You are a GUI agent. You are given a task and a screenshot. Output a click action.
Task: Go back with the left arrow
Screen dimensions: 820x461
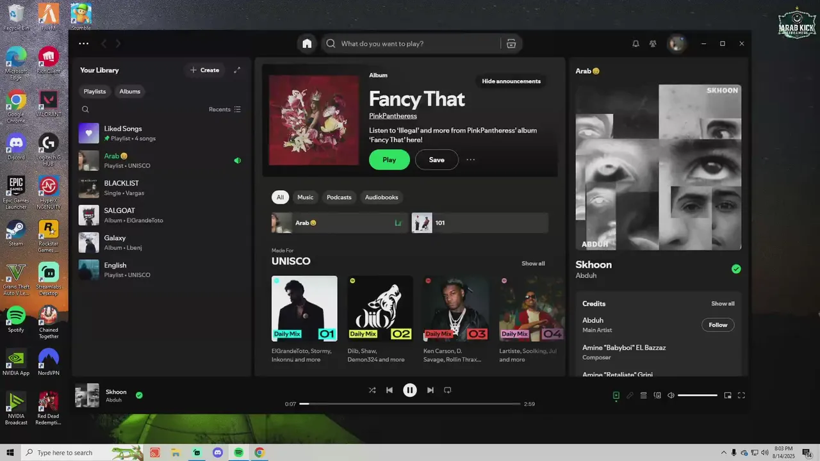[104, 44]
